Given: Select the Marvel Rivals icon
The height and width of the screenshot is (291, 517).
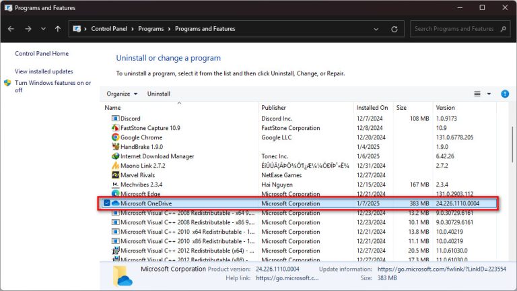Looking at the screenshot, I should [x=115, y=175].
